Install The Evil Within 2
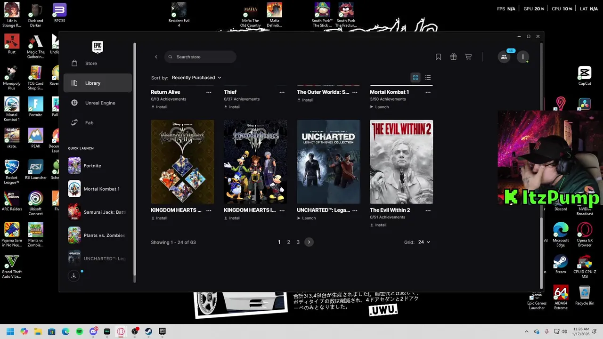The width and height of the screenshot is (603, 339). (x=378, y=225)
